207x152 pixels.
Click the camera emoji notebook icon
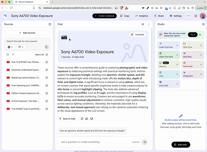[x=64, y=37]
